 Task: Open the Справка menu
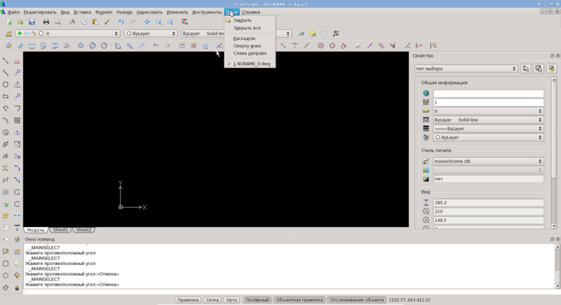[x=251, y=12]
